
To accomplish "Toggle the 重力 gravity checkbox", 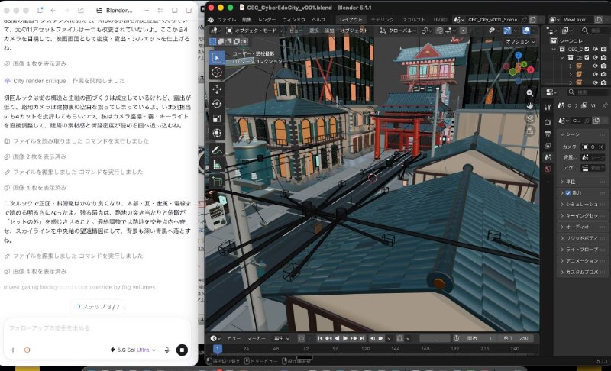I will pyautogui.click(x=567, y=192).
